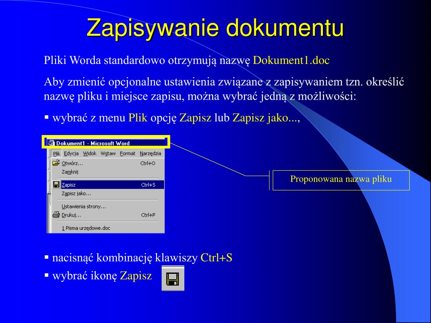Click the Ctrl+P shortcut text

click(x=148, y=215)
